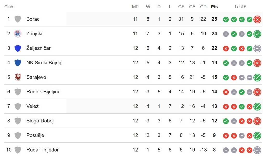Screen dimensions: 263x159
Task: Click the GD column header
Action: point(203,7)
